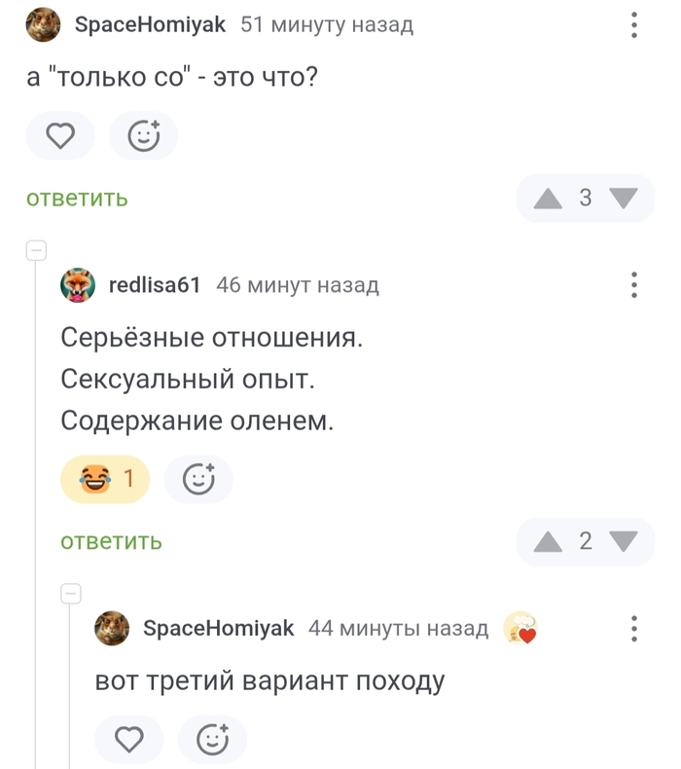Open the redlisa61 username link

(x=155, y=285)
